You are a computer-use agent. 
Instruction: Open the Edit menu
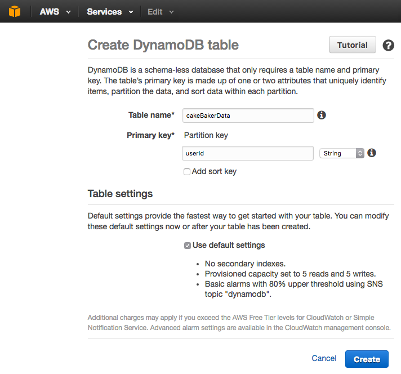[161, 12]
